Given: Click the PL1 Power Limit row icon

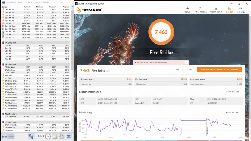Looking at the screenshot, I should click(3, 106).
